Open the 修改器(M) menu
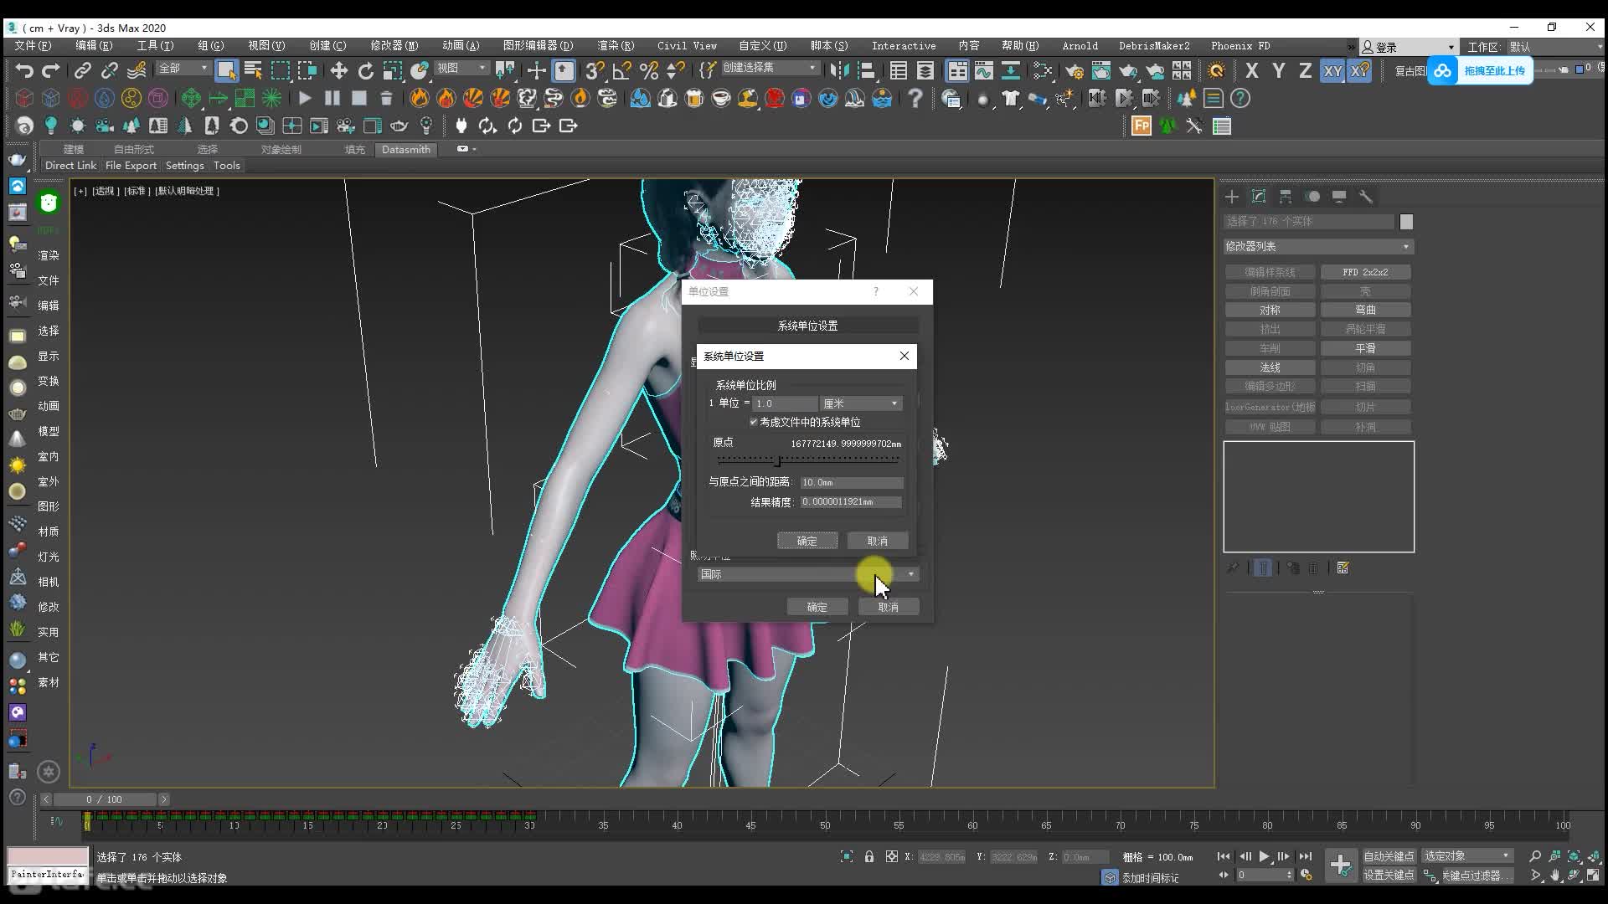This screenshot has height=904, width=1608. [x=394, y=46]
